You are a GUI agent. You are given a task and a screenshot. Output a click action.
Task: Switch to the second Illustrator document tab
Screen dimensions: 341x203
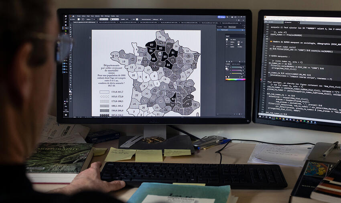[x=108, y=22]
